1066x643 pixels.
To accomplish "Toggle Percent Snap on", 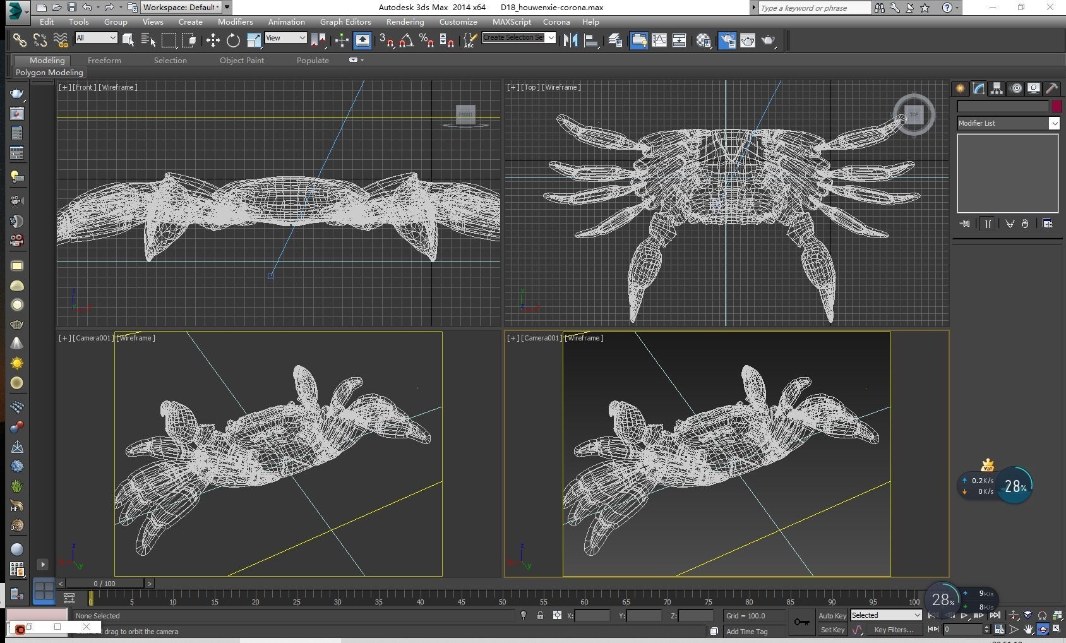I will coord(426,40).
